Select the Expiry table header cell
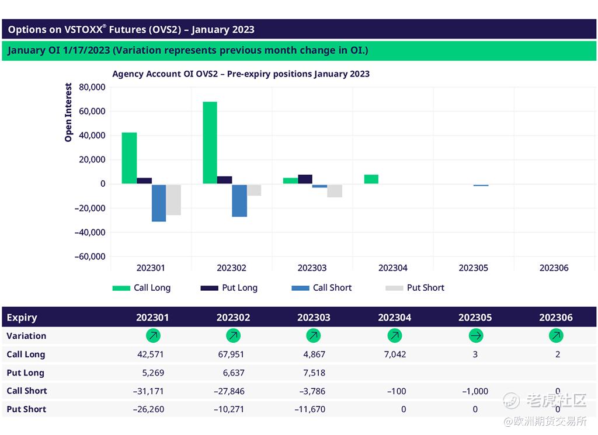This screenshot has width=598, height=435. tap(22, 318)
